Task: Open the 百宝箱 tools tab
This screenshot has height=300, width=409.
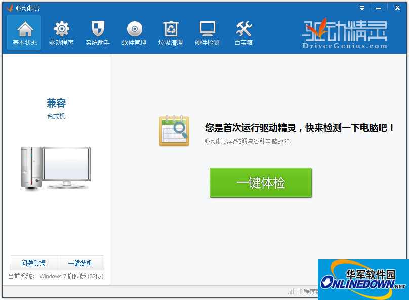Action: [243, 32]
